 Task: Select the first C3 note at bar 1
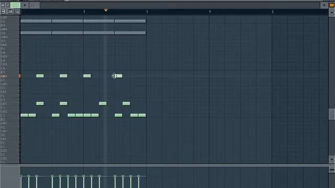tap(25, 115)
